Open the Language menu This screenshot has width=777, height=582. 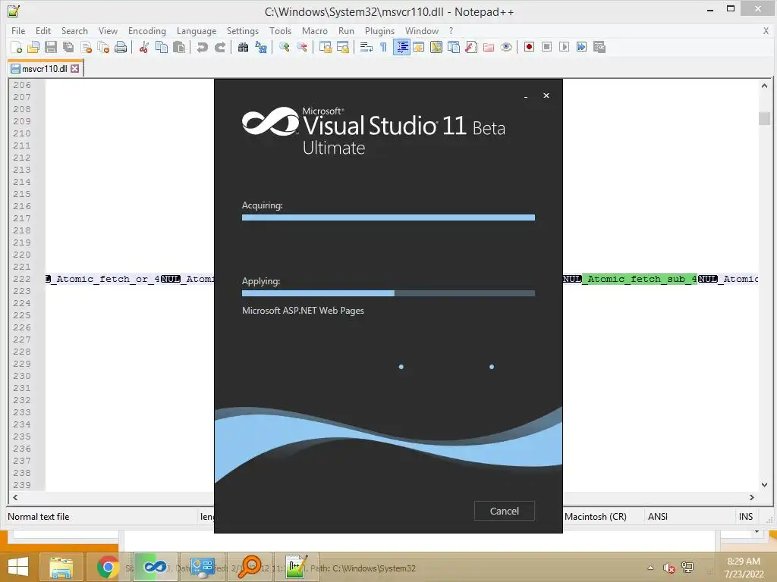pyautogui.click(x=197, y=30)
